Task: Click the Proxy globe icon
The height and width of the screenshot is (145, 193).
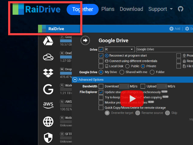Action: click(x=184, y=55)
